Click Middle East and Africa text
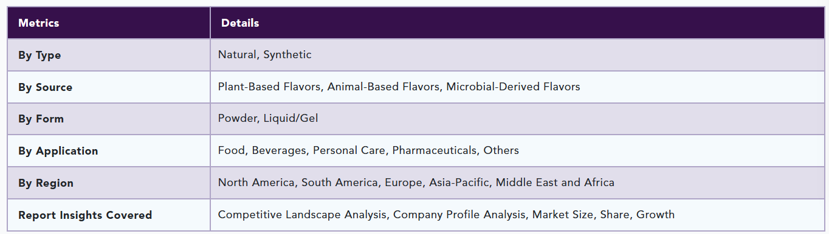The height and width of the screenshot is (234, 829). point(555,182)
